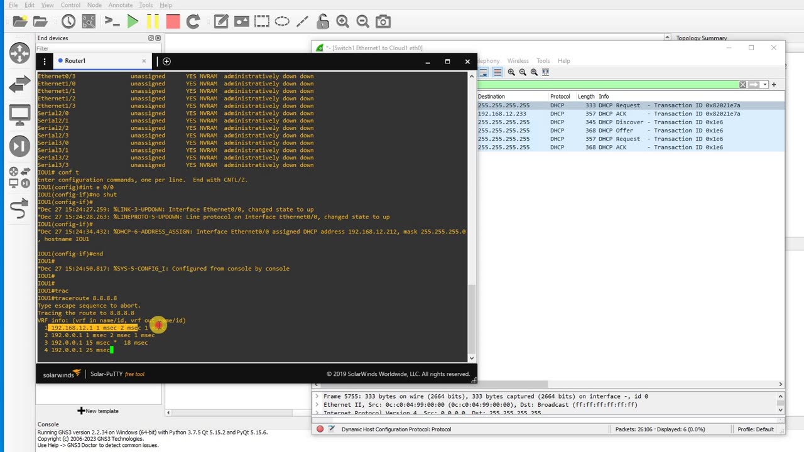804x452 pixels.
Task: Browse end devices monitor icon
Action: point(19,115)
